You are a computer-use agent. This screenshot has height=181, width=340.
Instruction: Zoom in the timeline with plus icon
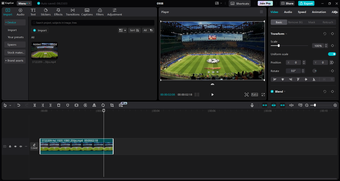[x=335, y=105]
